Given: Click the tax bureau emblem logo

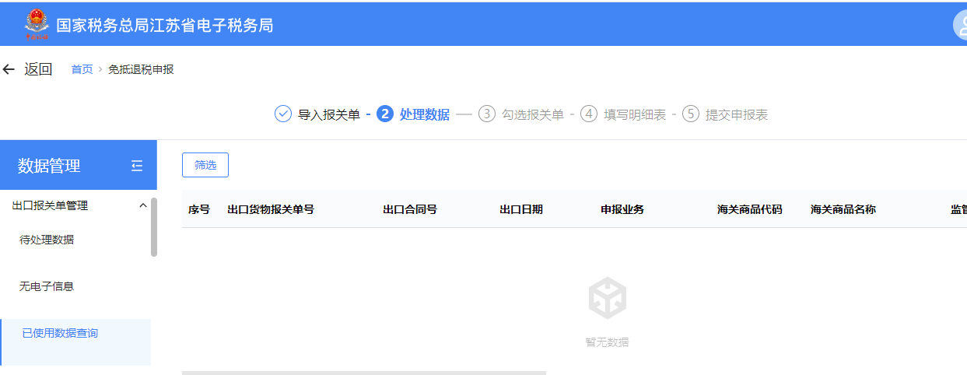Looking at the screenshot, I should pos(36,24).
